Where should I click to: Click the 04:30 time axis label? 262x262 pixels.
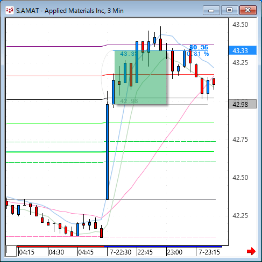click(56, 252)
